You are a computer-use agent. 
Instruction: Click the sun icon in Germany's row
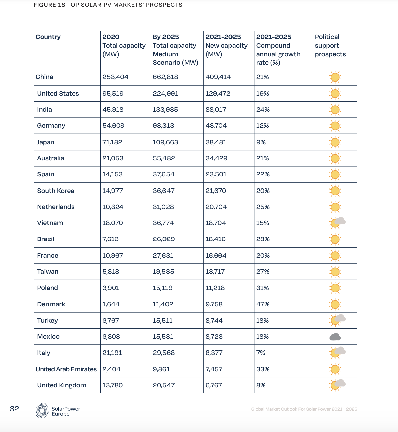(x=335, y=126)
